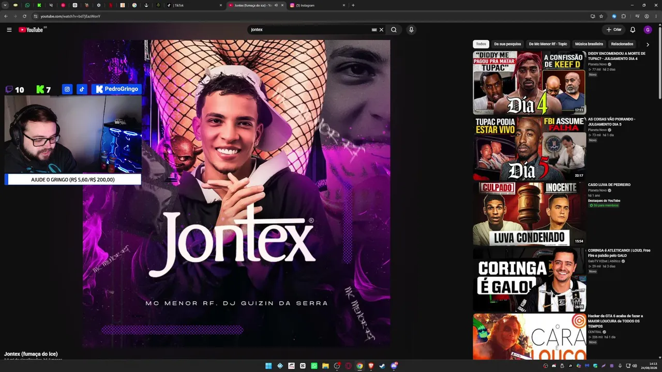Bookmark this page with the star
The width and height of the screenshot is (662, 372).
click(601, 16)
